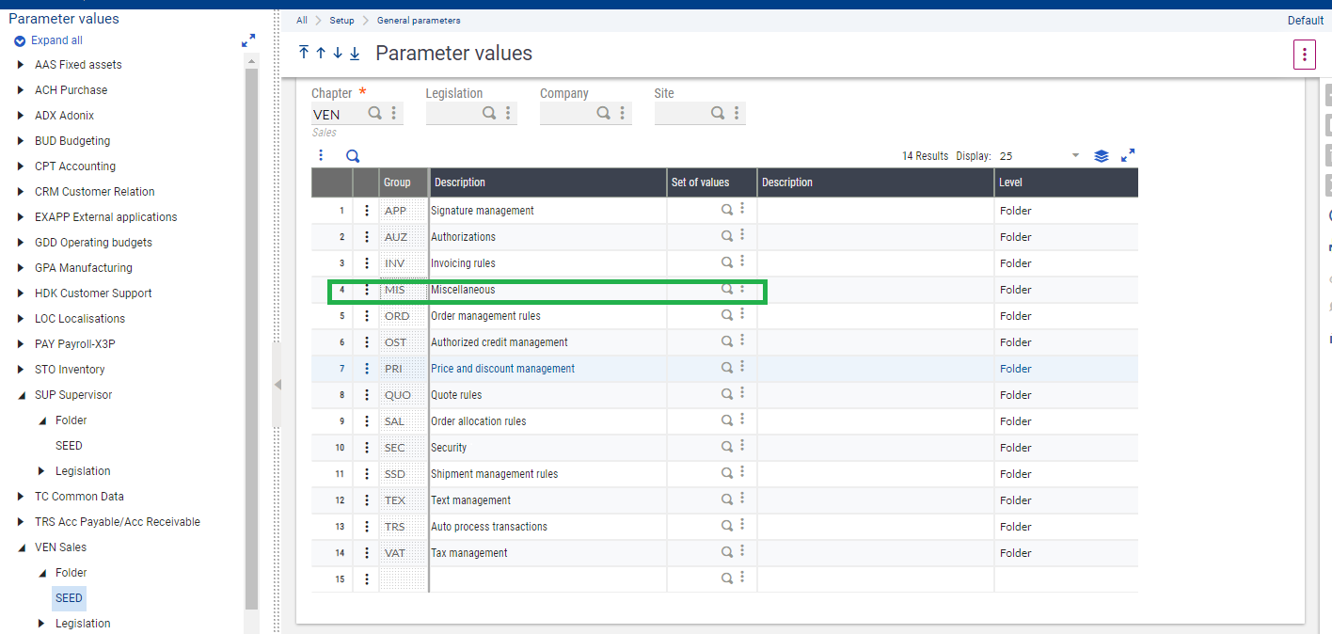This screenshot has height=634, width=1332.
Task: Open the Set of values lookup for MIS row
Action: point(725,289)
